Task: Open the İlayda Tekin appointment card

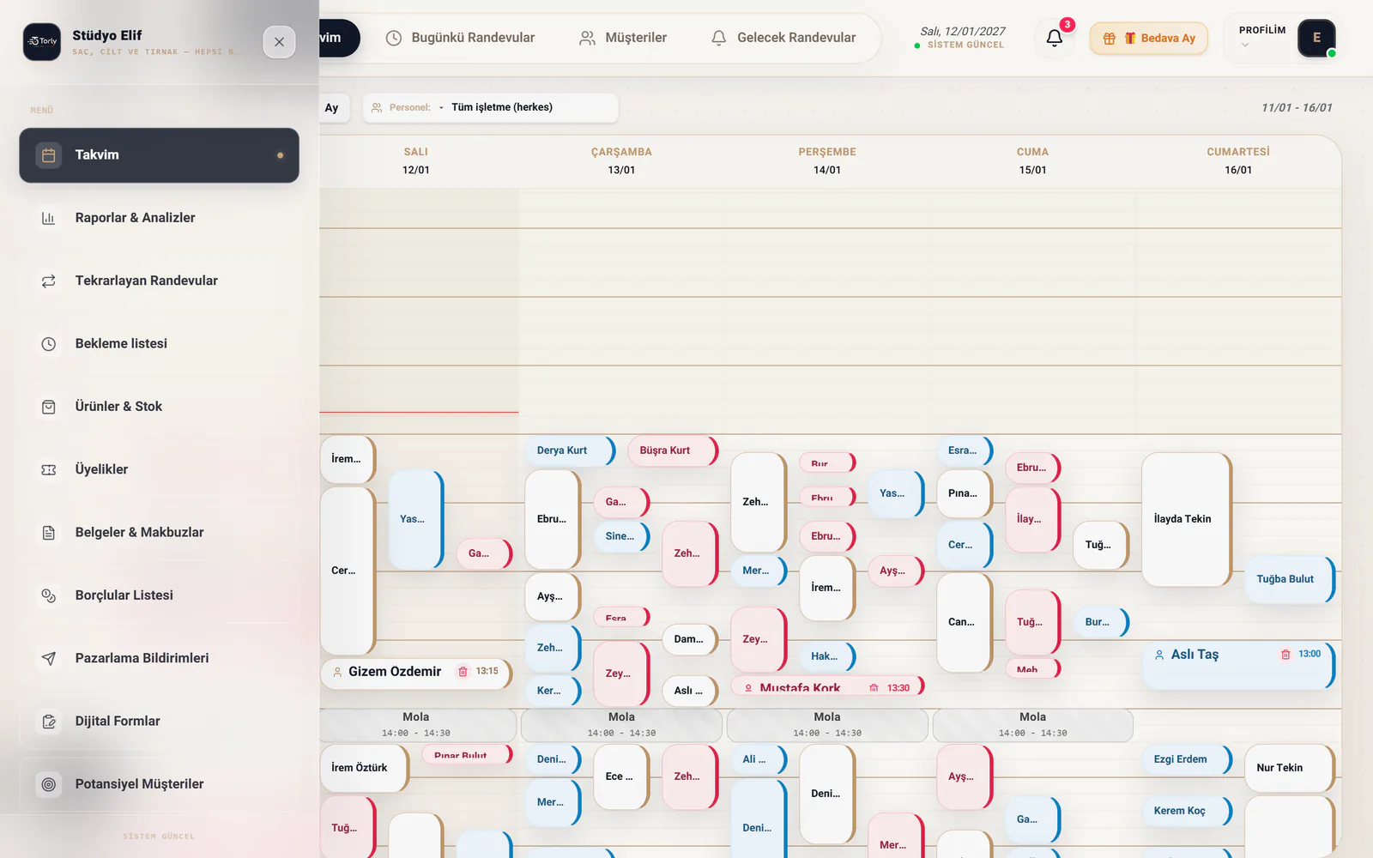Action: pos(1187,519)
